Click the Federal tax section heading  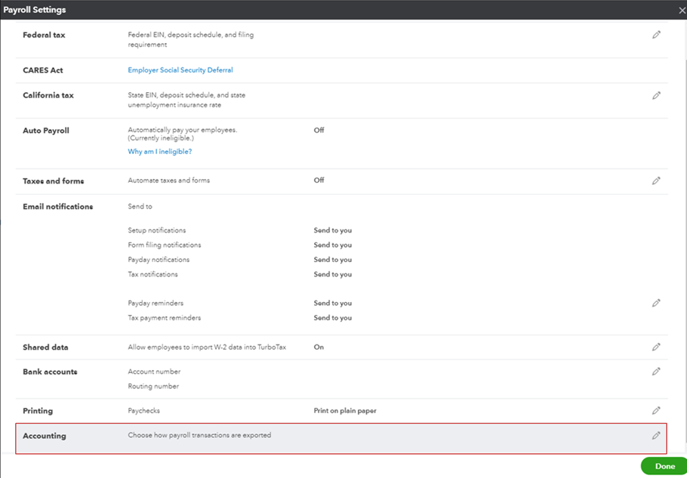44,35
